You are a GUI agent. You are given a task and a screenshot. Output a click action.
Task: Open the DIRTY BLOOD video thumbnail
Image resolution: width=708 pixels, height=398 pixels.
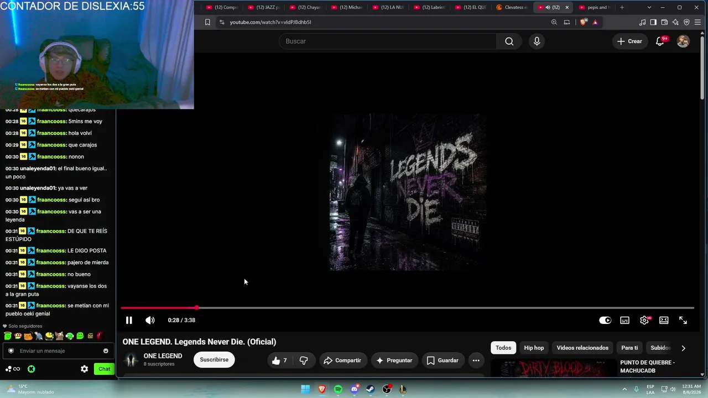click(553, 368)
